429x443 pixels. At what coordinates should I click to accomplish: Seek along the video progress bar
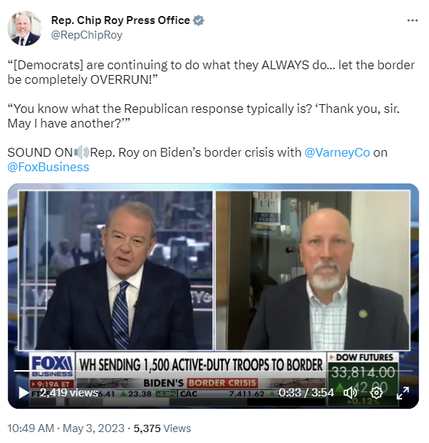(213, 371)
